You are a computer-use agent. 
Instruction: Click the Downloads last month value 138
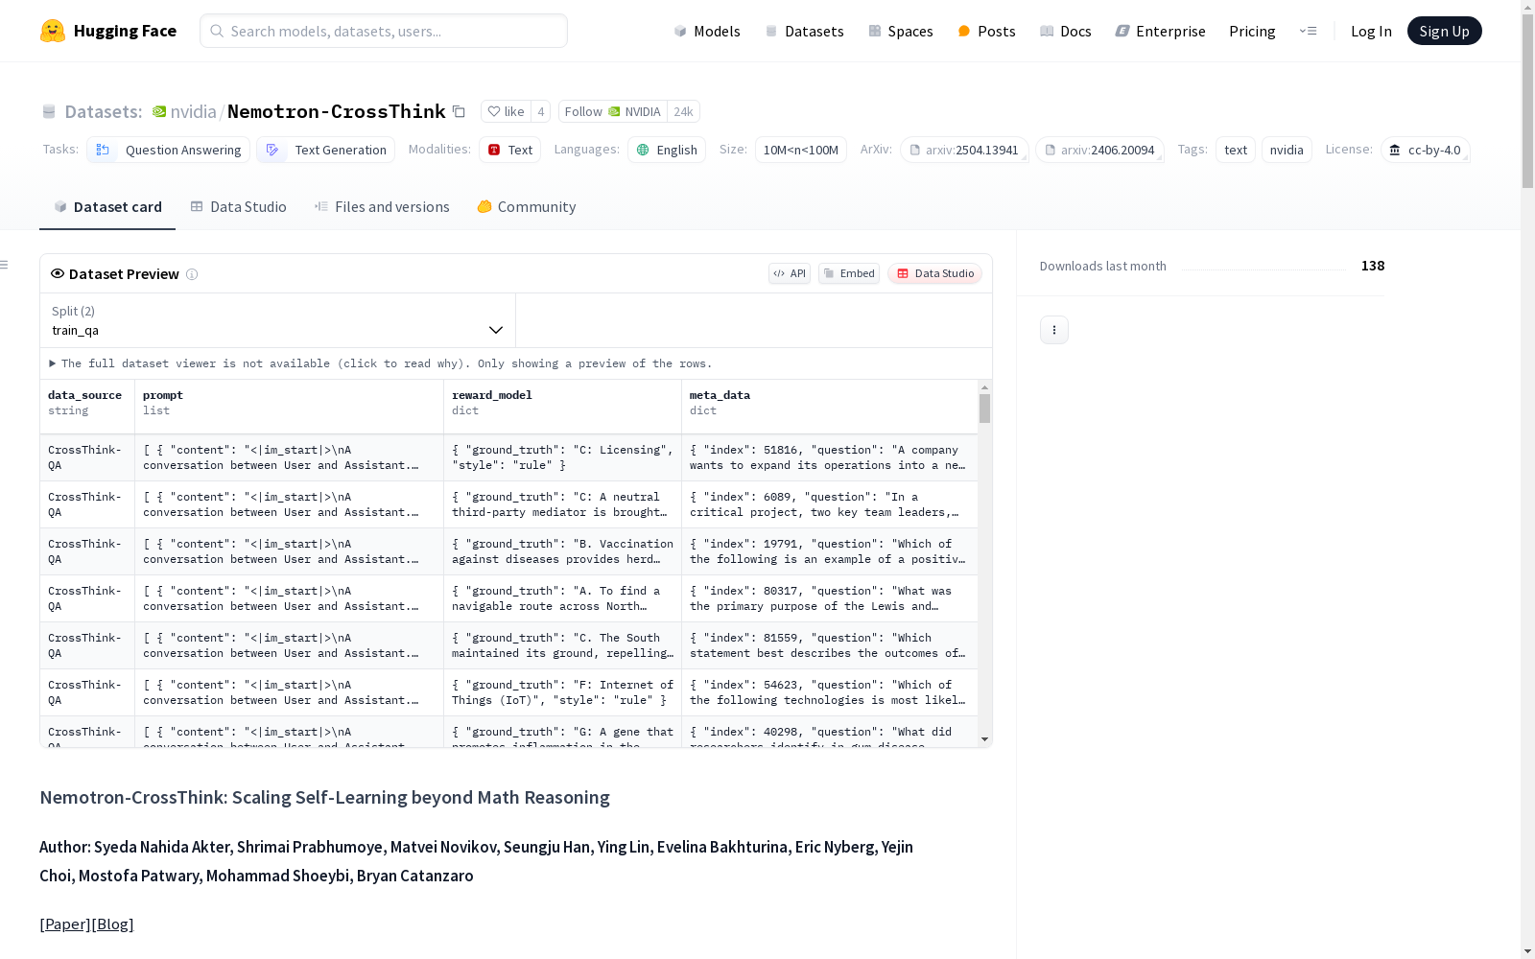click(1373, 266)
